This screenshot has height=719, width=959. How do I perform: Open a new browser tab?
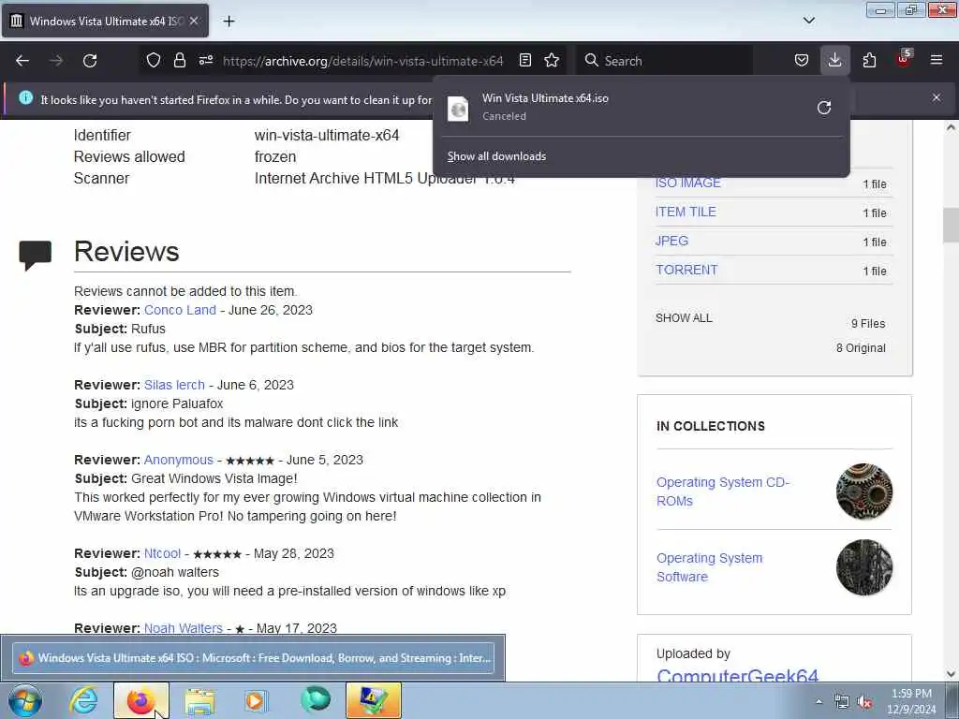229,22
